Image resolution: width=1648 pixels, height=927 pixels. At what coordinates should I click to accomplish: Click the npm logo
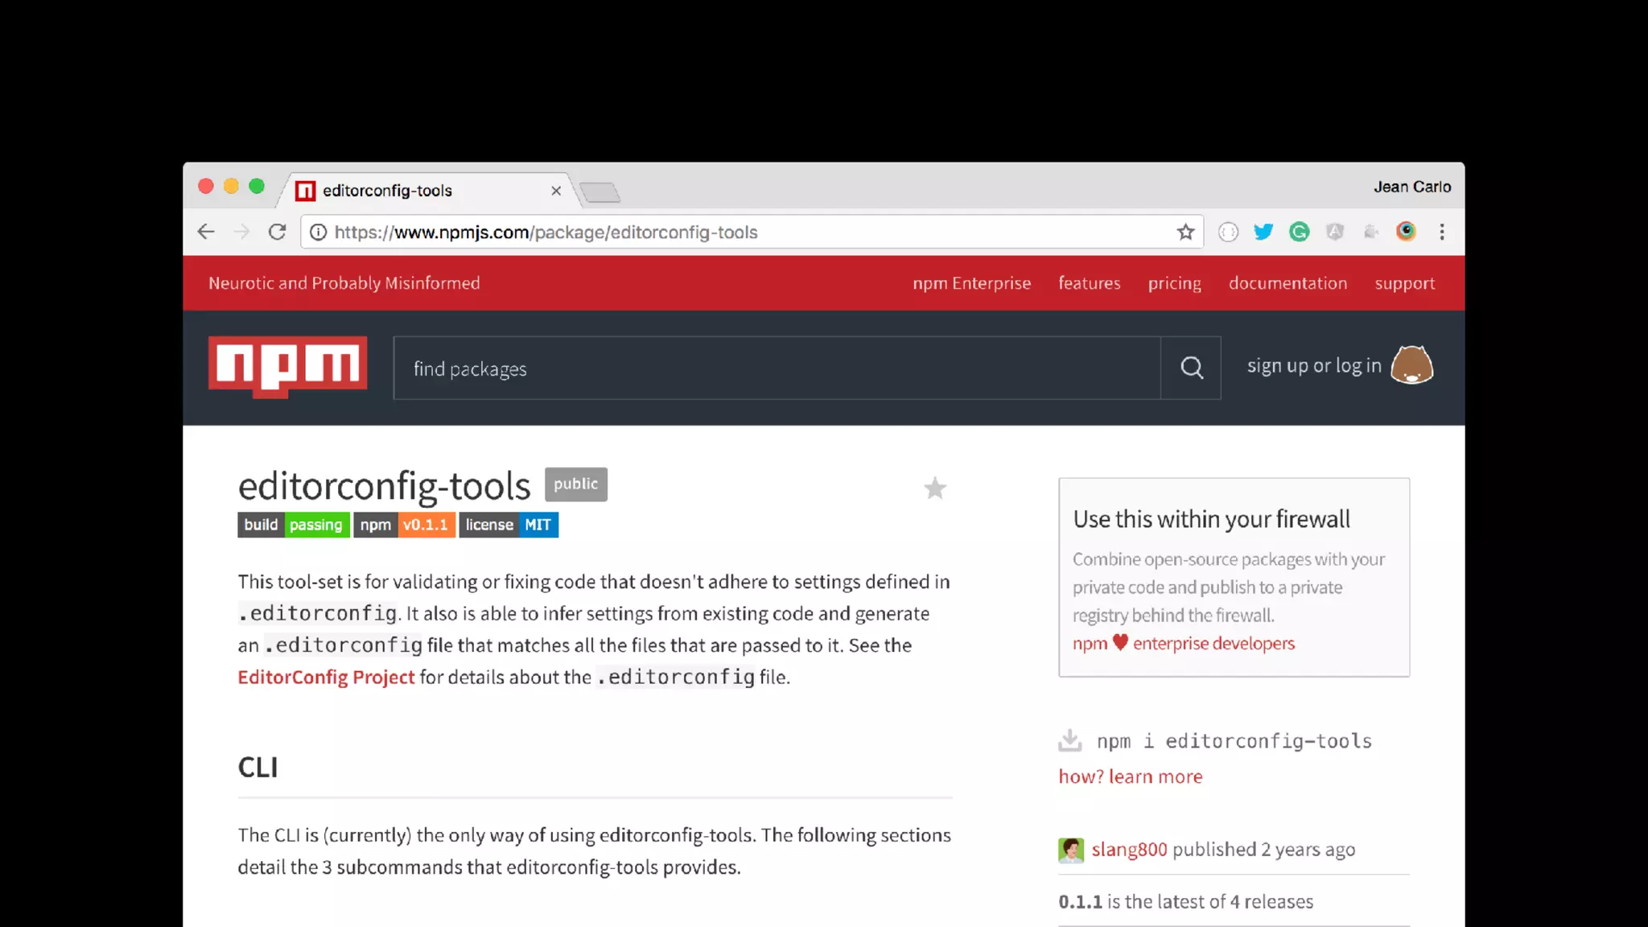pos(287,366)
